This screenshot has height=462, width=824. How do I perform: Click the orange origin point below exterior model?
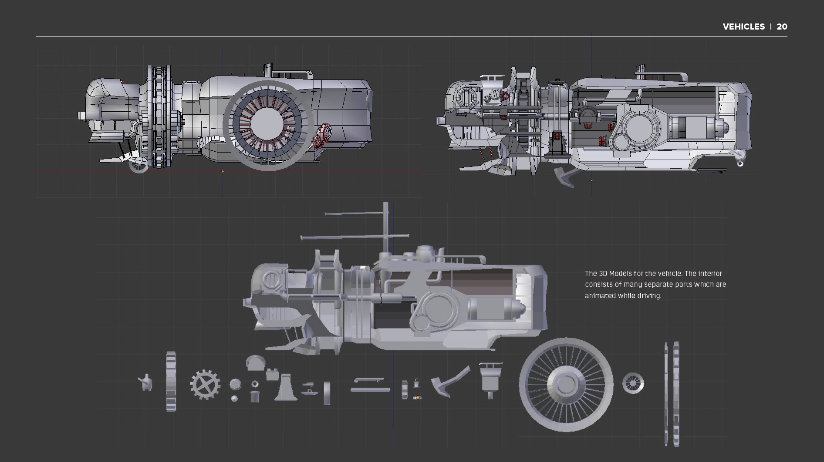(223, 172)
